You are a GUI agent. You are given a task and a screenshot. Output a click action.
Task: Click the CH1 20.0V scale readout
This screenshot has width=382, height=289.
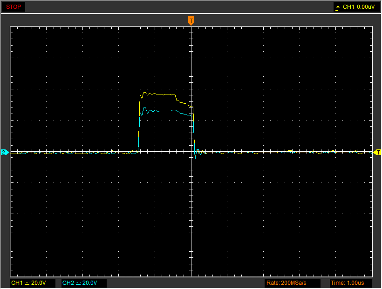[33, 283]
